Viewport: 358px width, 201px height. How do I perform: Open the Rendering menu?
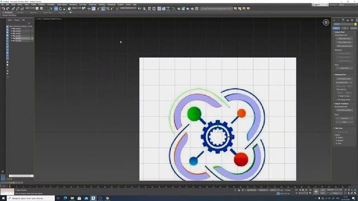73,4
